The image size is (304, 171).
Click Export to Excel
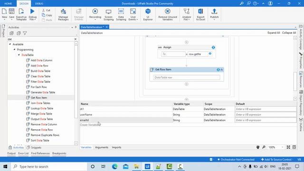tap(200, 14)
